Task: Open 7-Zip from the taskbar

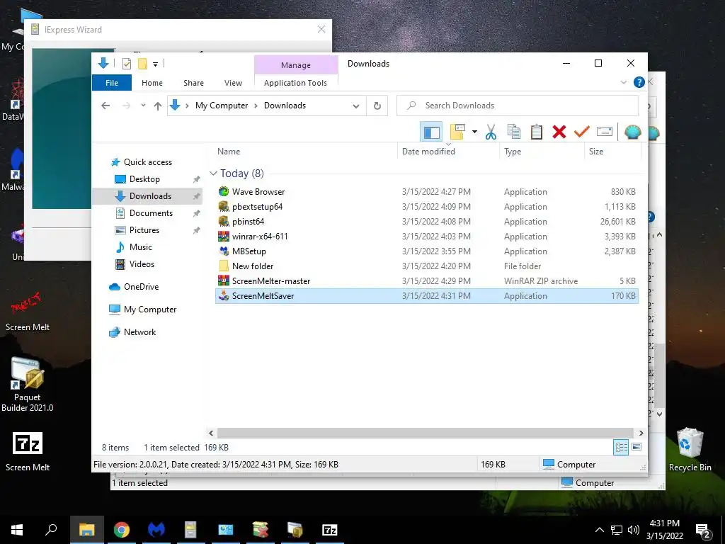Action: 330,530
